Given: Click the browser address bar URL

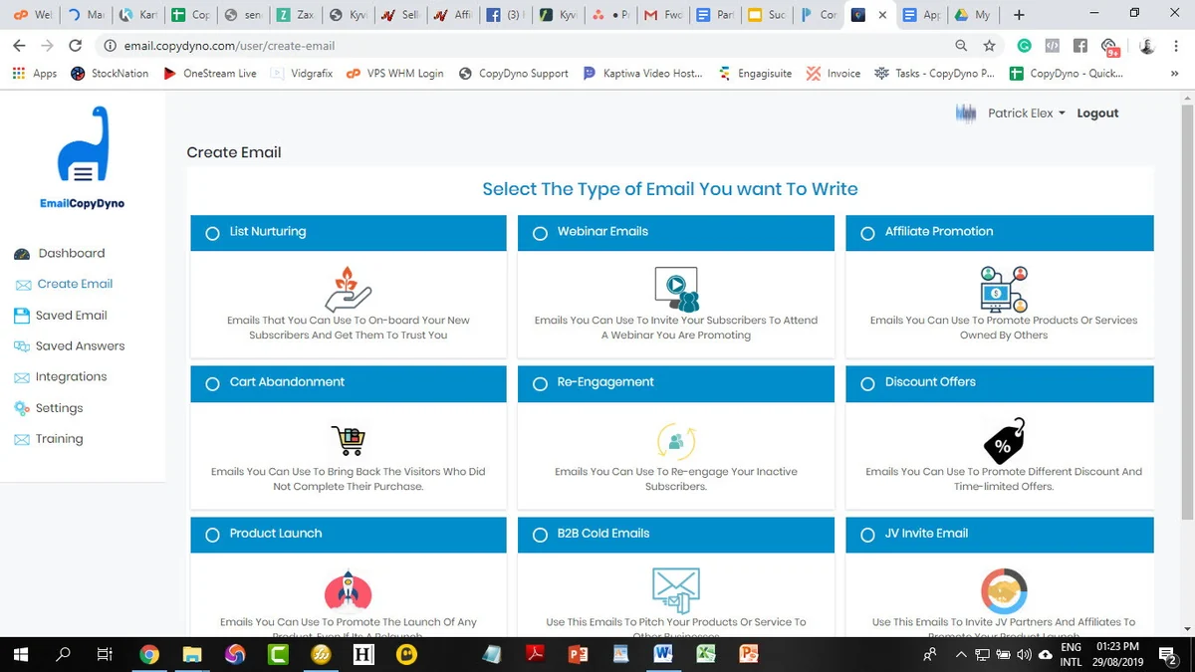Looking at the screenshot, I should pos(229,46).
